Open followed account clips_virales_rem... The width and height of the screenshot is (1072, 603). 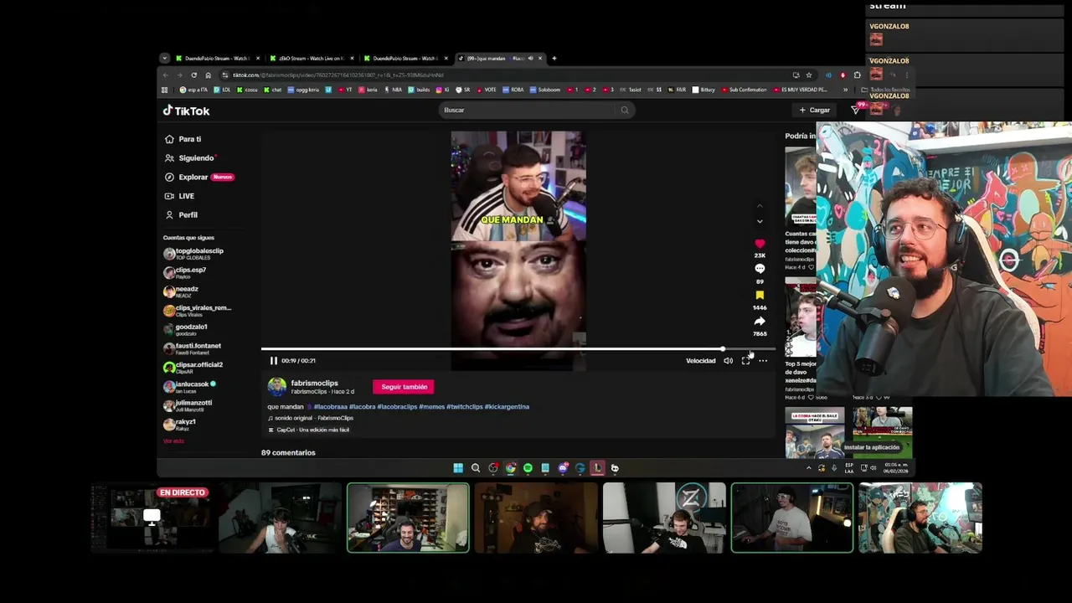(x=198, y=310)
